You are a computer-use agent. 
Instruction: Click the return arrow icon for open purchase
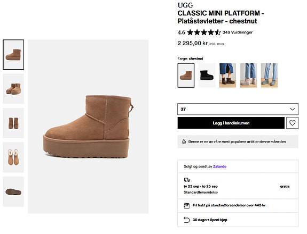pos(186,220)
